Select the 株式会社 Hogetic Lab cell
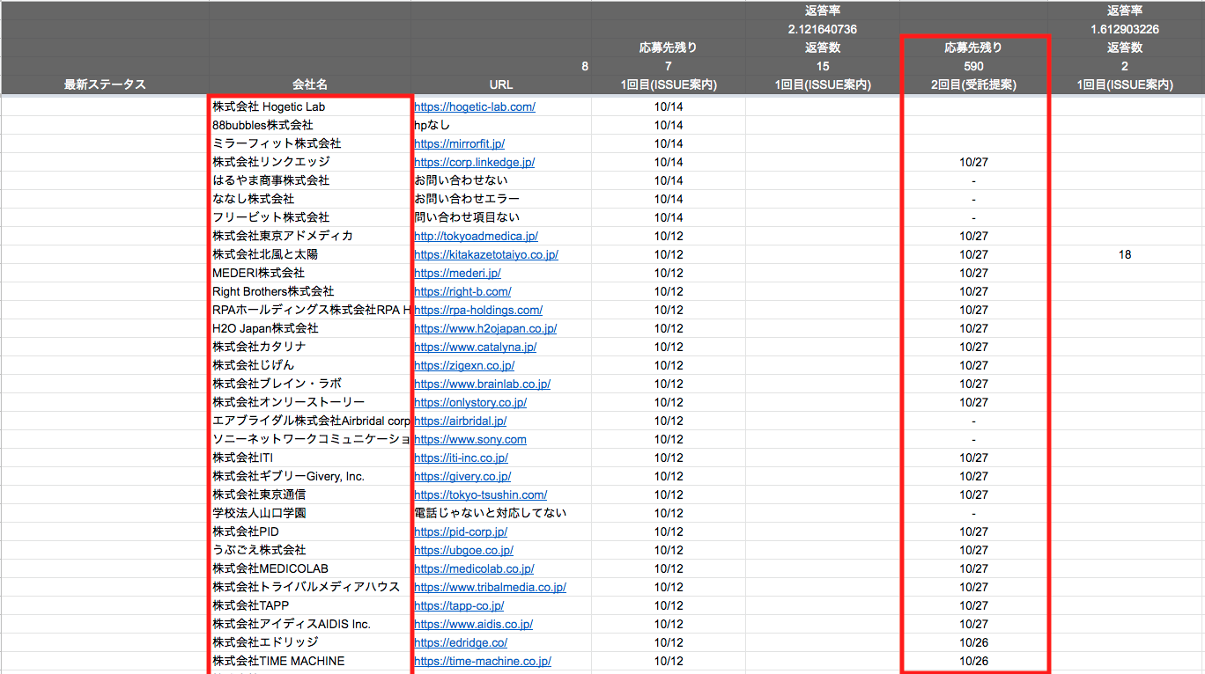Viewport: 1205px width, 674px height. [310, 106]
